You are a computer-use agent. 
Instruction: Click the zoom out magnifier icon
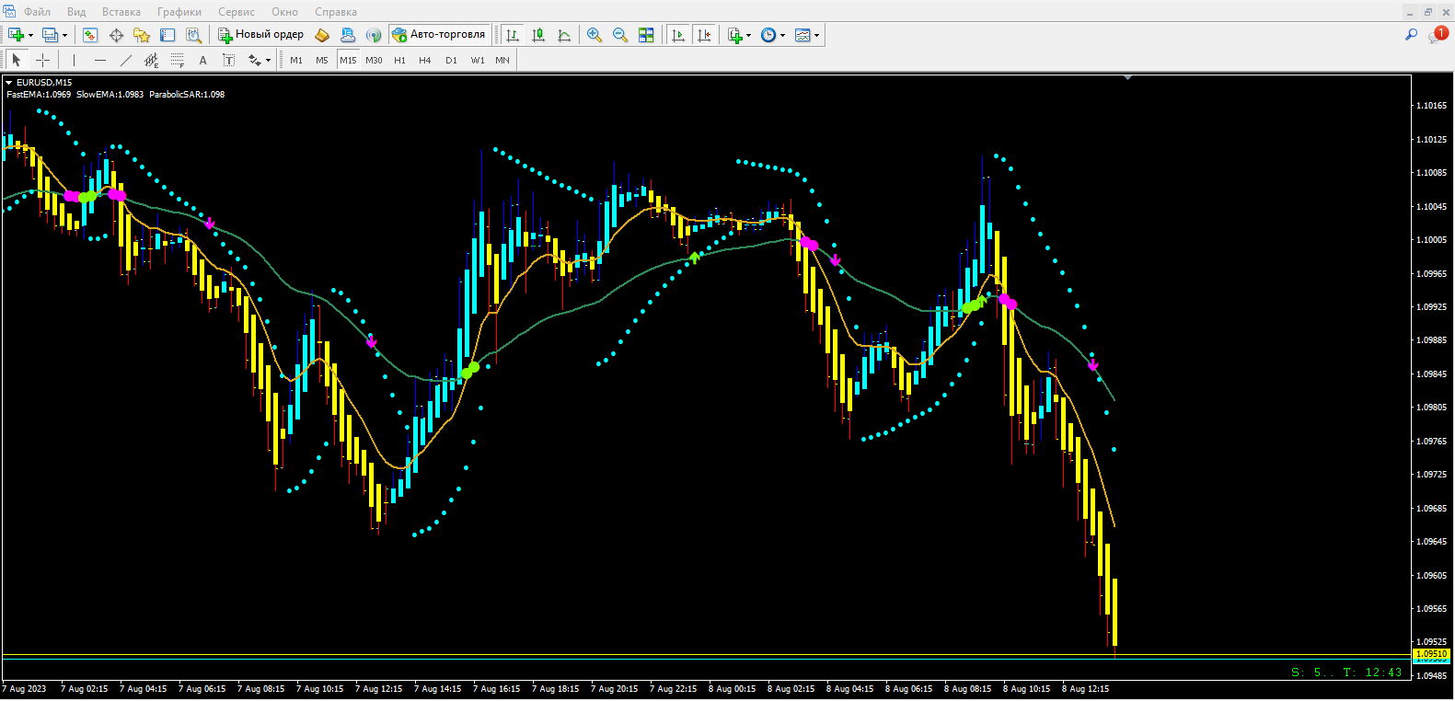pyautogui.click(x=620, y=35)
